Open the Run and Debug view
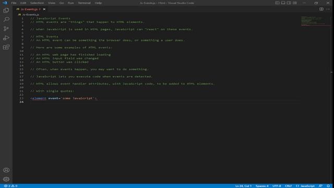334x188 pixels. [x=6, y=38]
